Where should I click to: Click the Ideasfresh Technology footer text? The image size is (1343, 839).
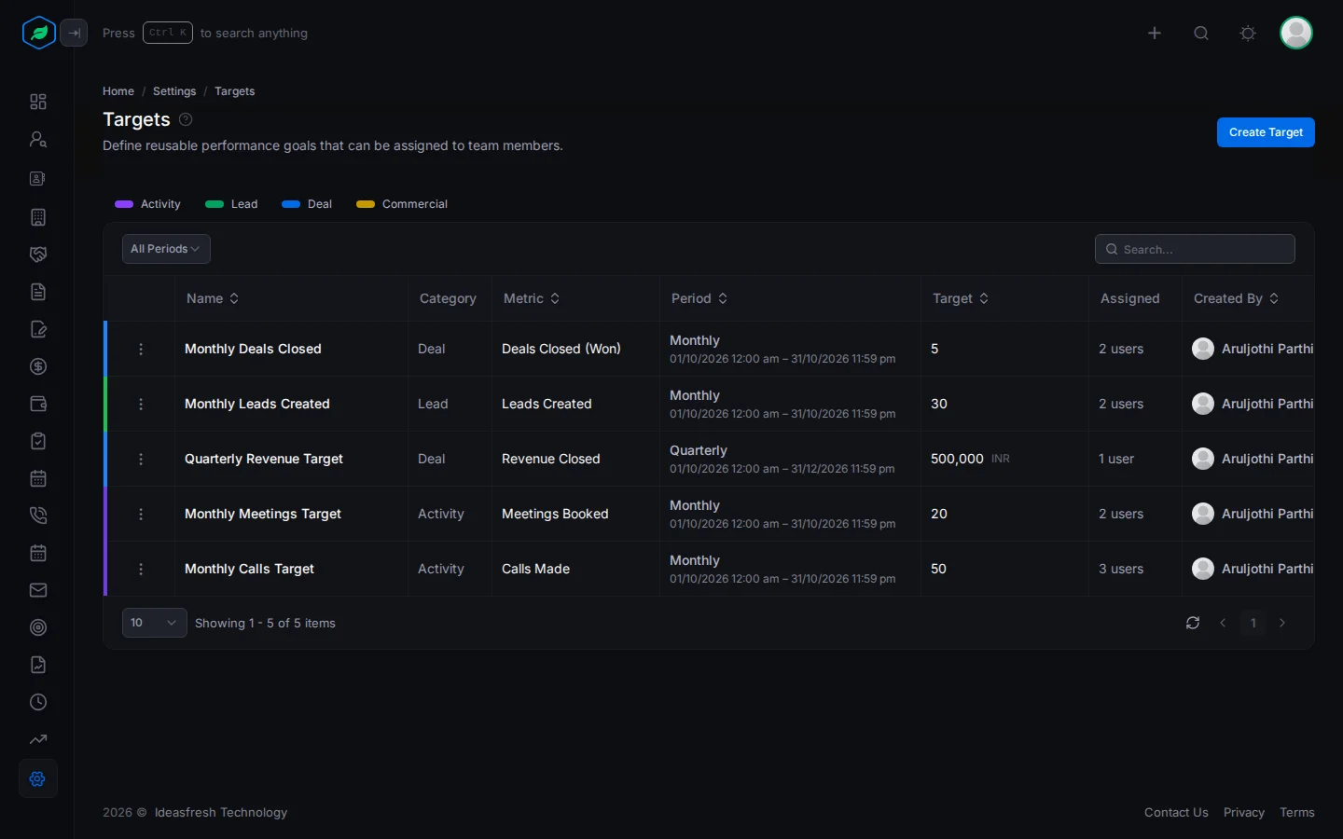[221, 812]
